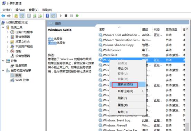Select 磁盘管理 in the tree
Image resolution: width=191 pixels, height=131 pixels.
click(21, 65)
